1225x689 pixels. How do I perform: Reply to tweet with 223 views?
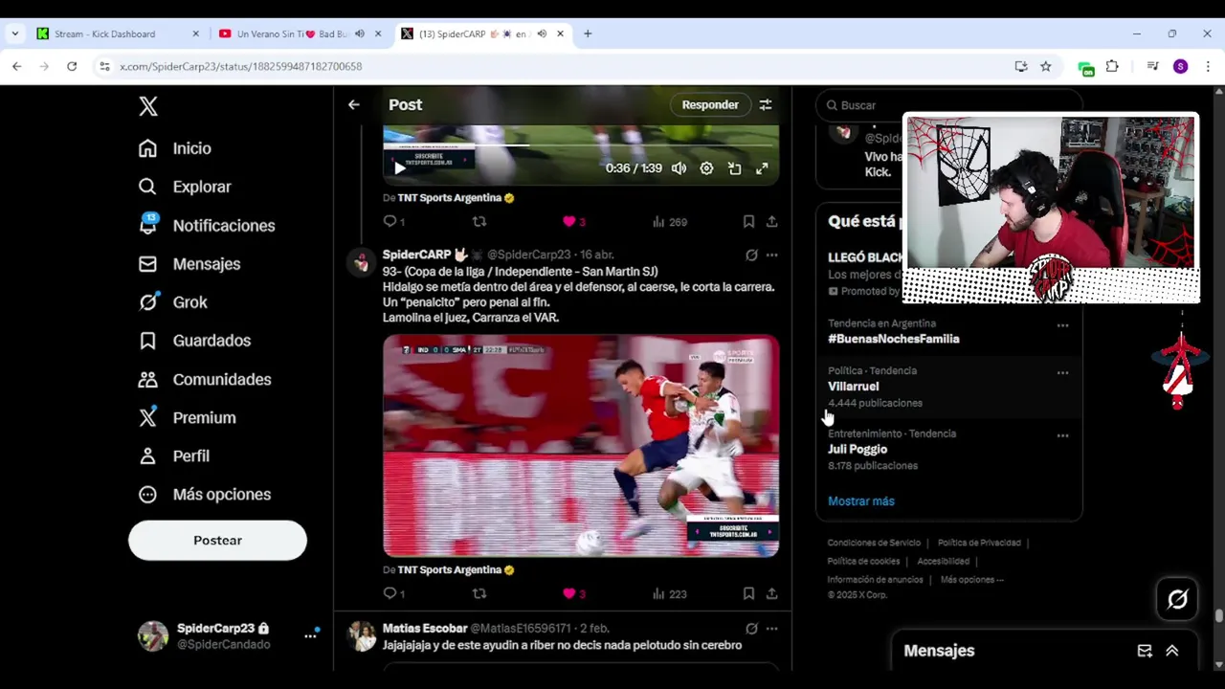click(393, 593)
